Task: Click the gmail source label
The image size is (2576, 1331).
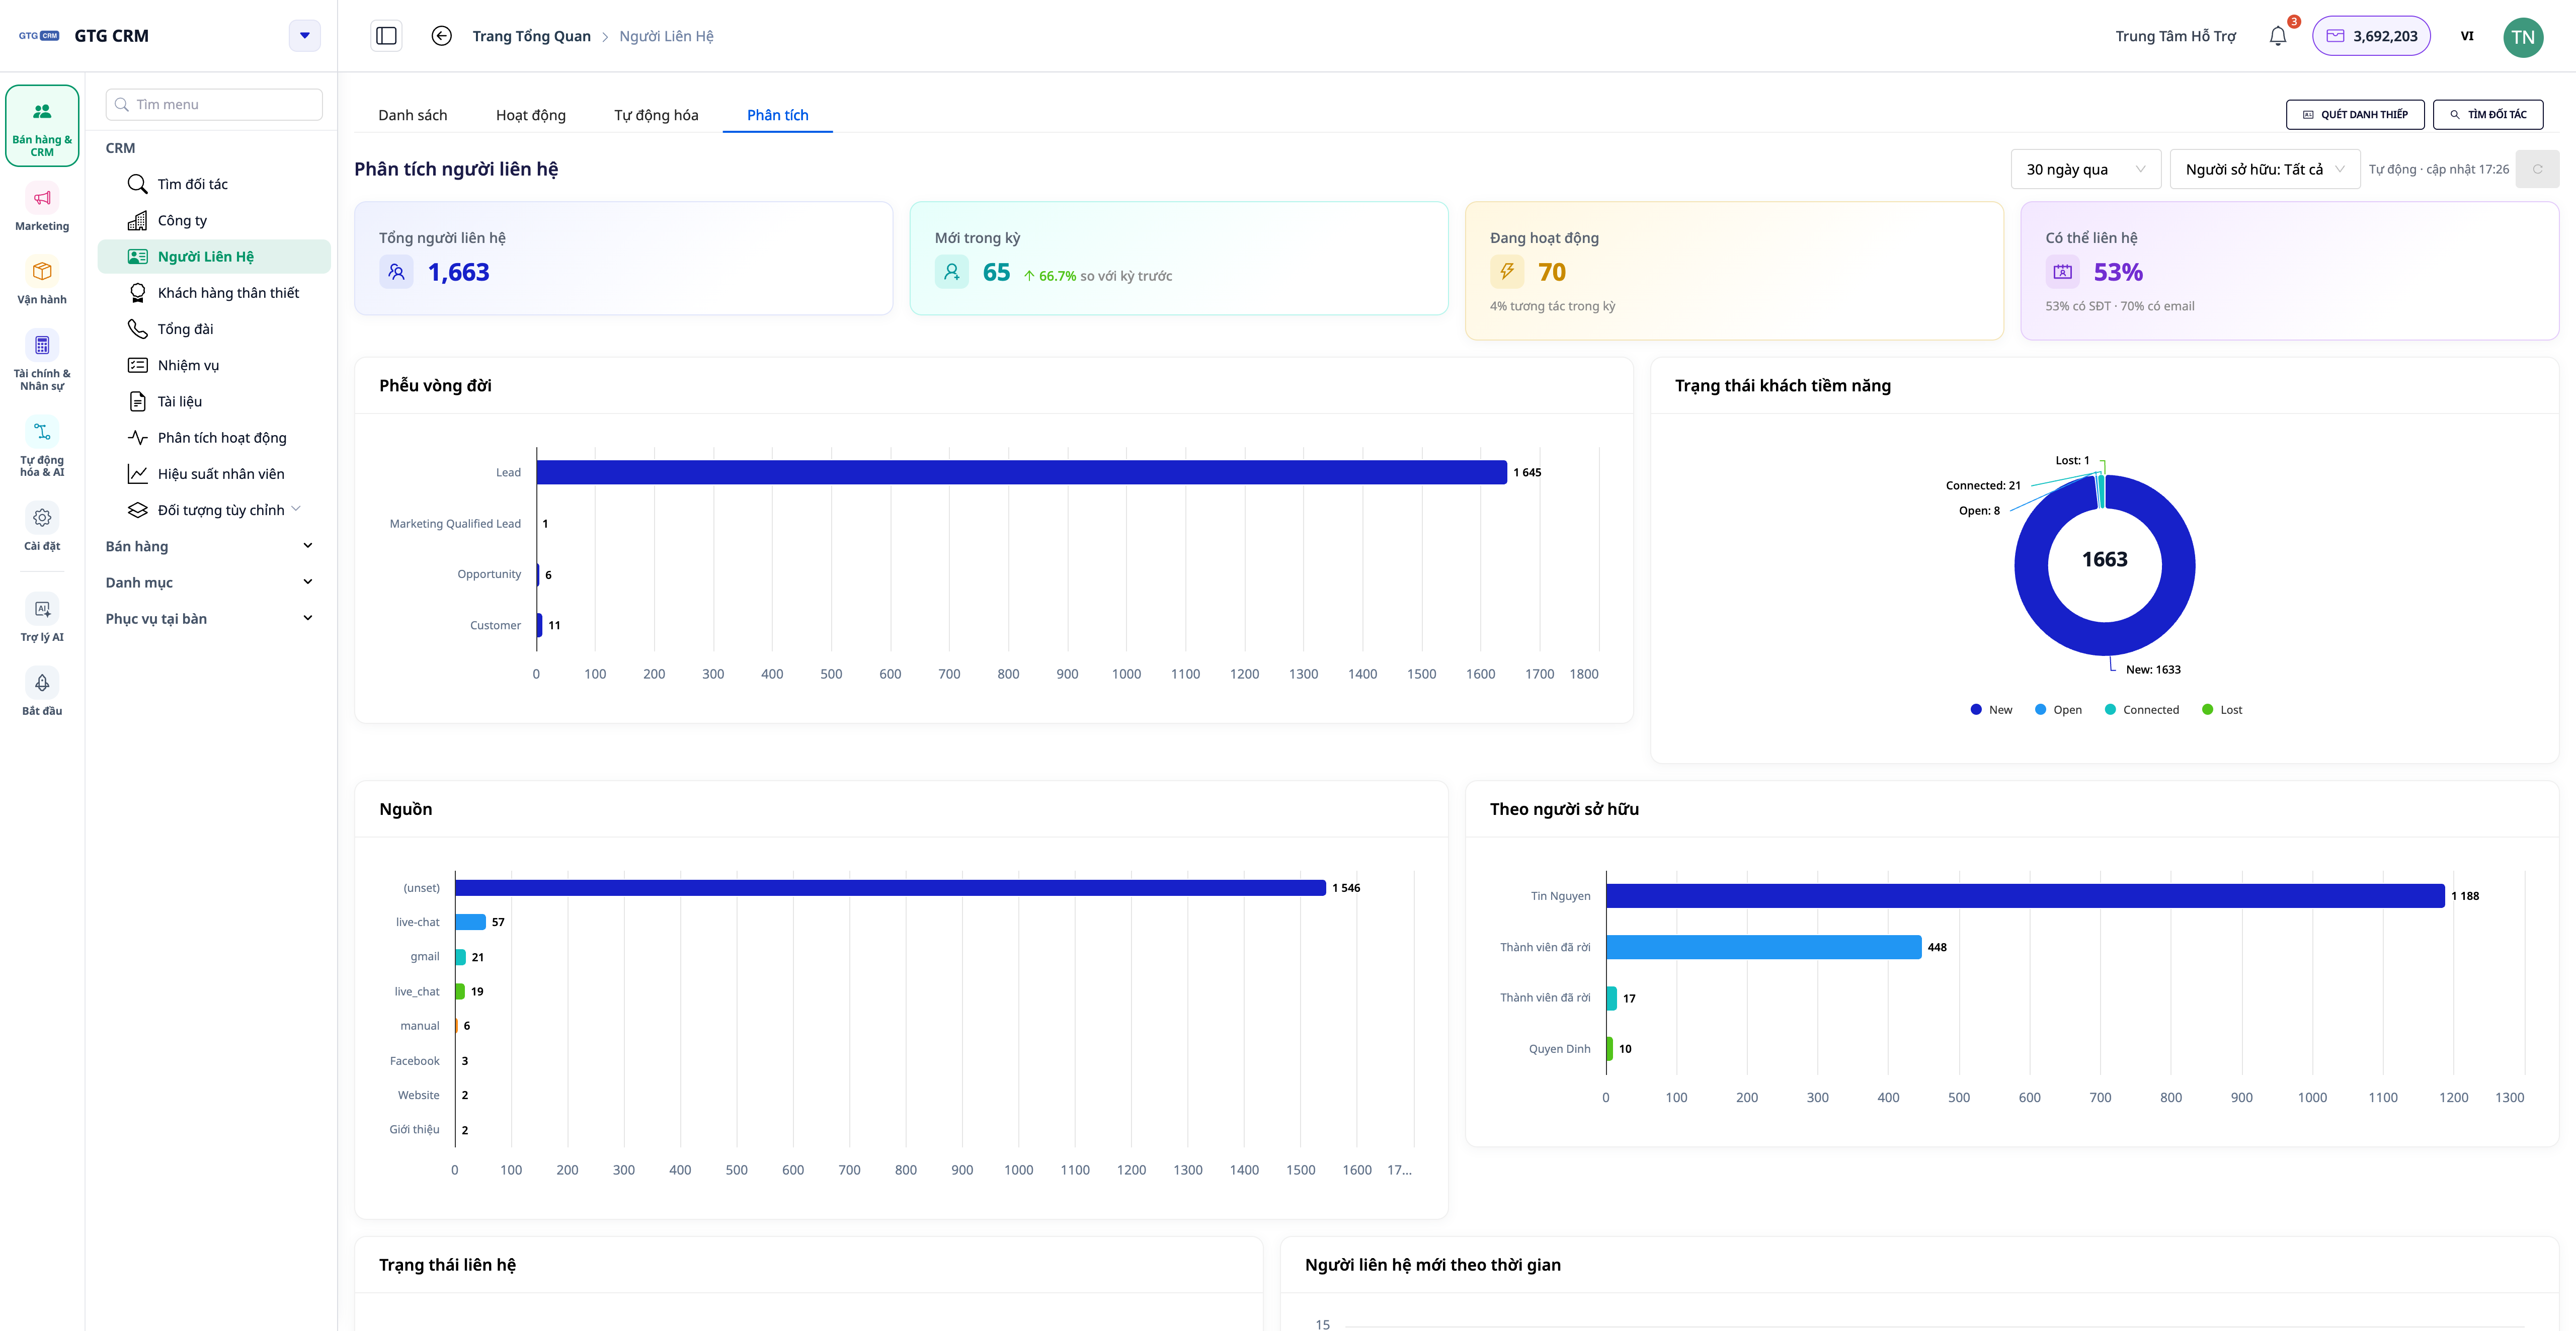Action: [424, 957]
